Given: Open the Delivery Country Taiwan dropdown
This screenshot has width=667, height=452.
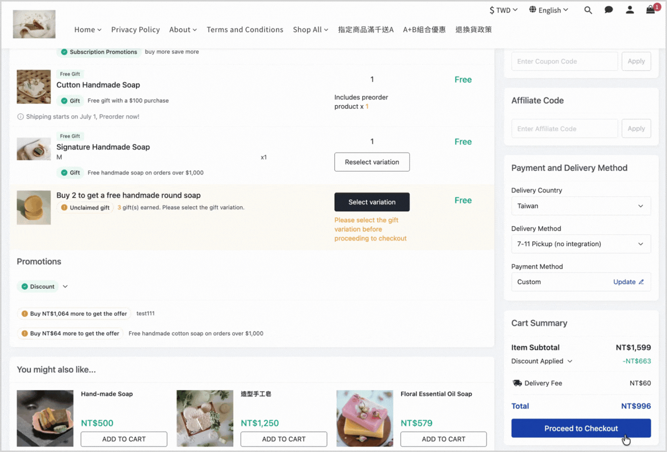Looking at the screenshot, I should [581, 206].
